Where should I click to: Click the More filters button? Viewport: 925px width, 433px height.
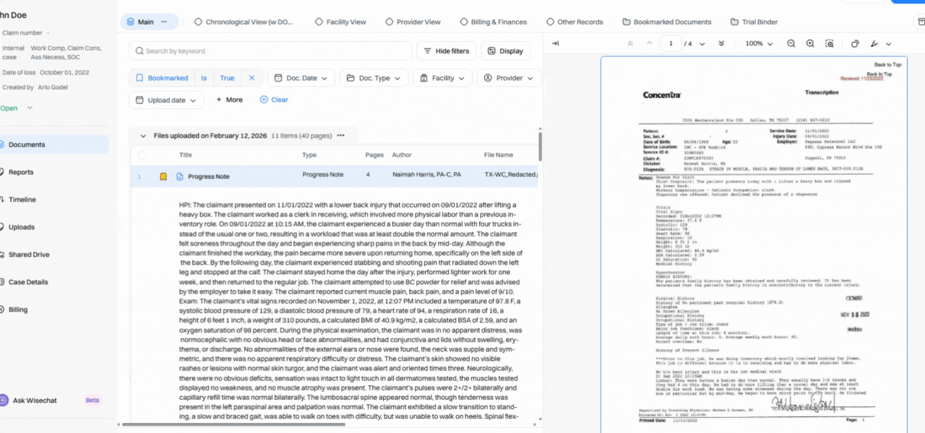229,100
